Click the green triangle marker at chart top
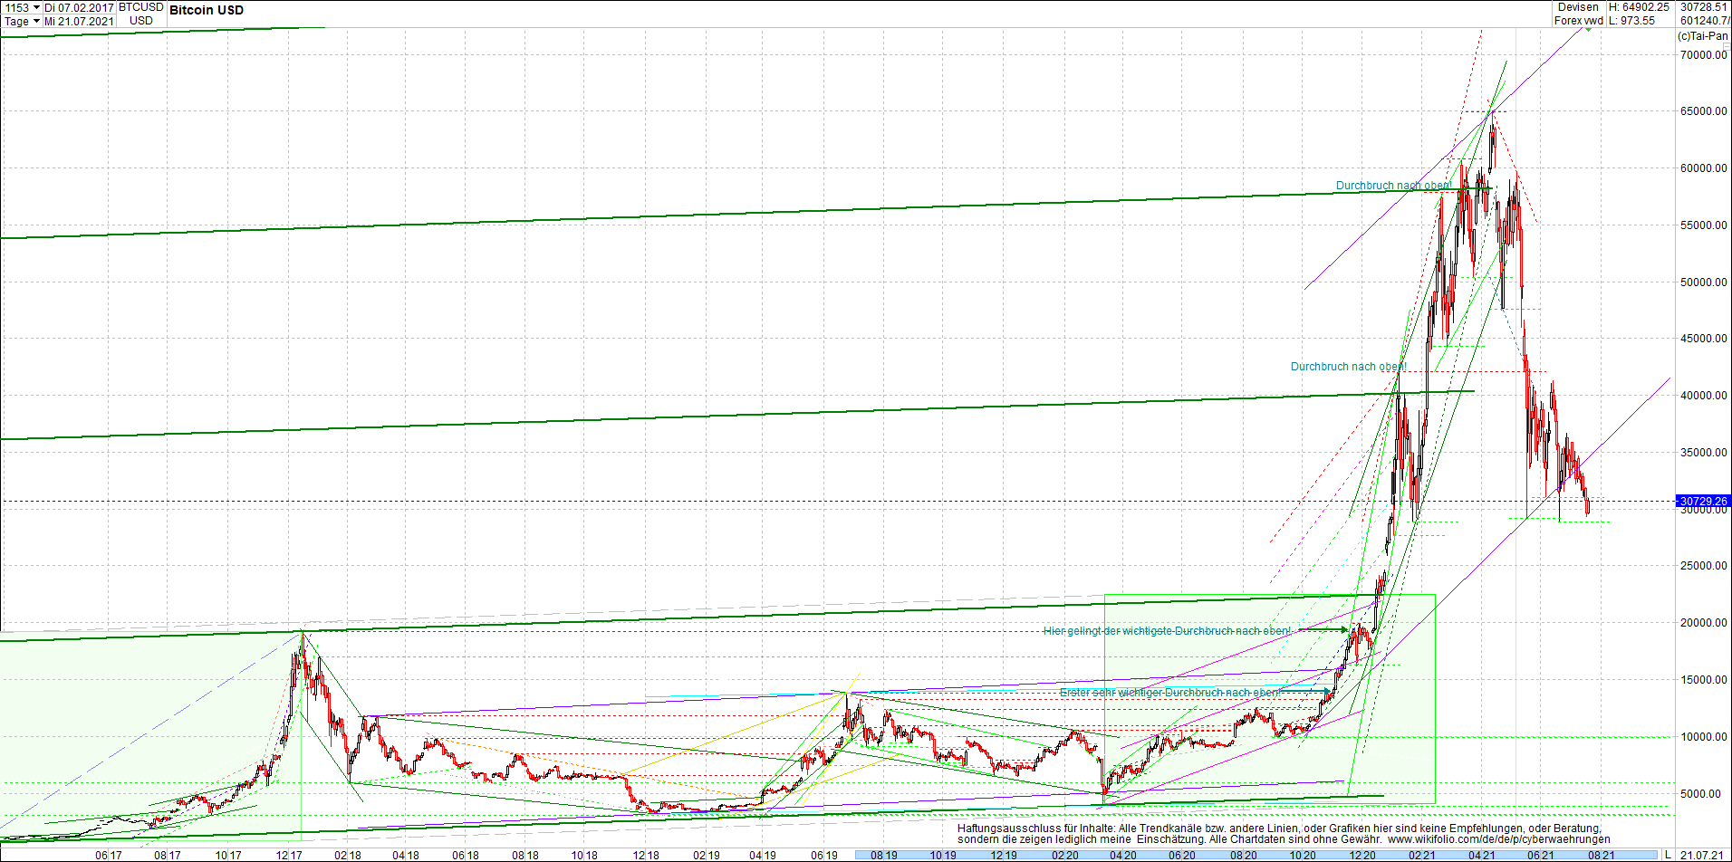This screenshot has height=862, width=1732. pos(1587,29)
